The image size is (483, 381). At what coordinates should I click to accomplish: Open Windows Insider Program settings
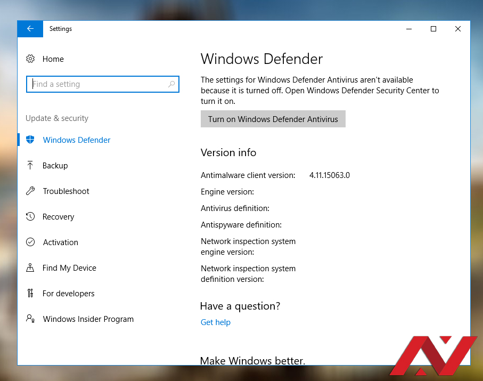pyautogui.click(x=88, y=319)
